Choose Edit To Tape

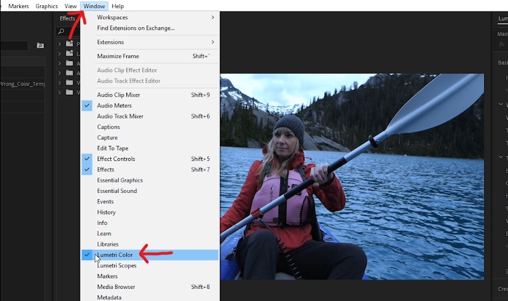point(150,148)
